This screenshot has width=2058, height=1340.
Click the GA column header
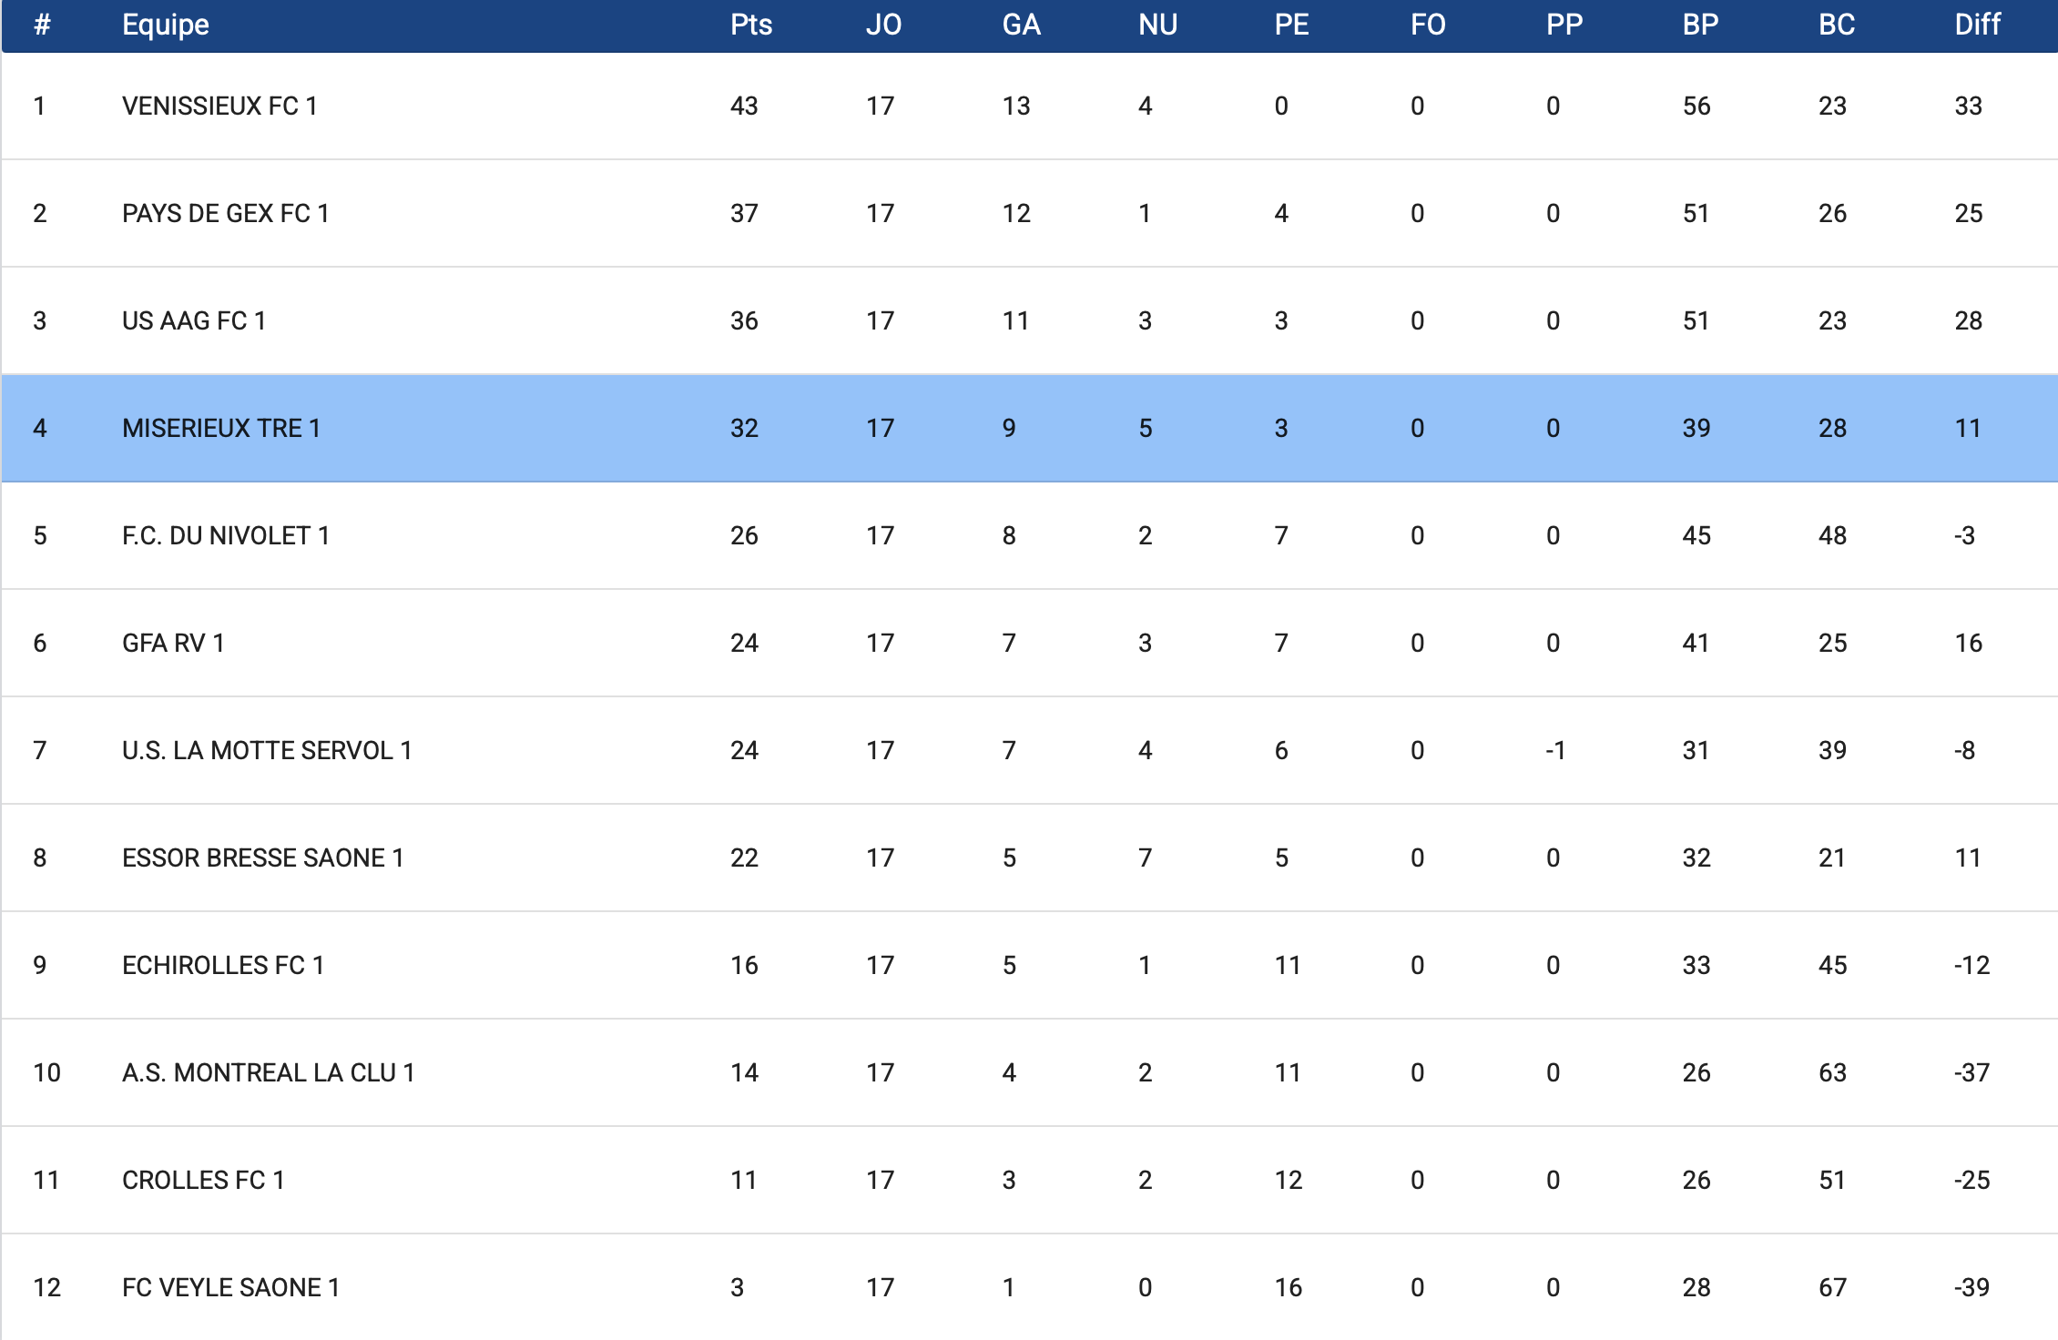tap(1021, 25)
